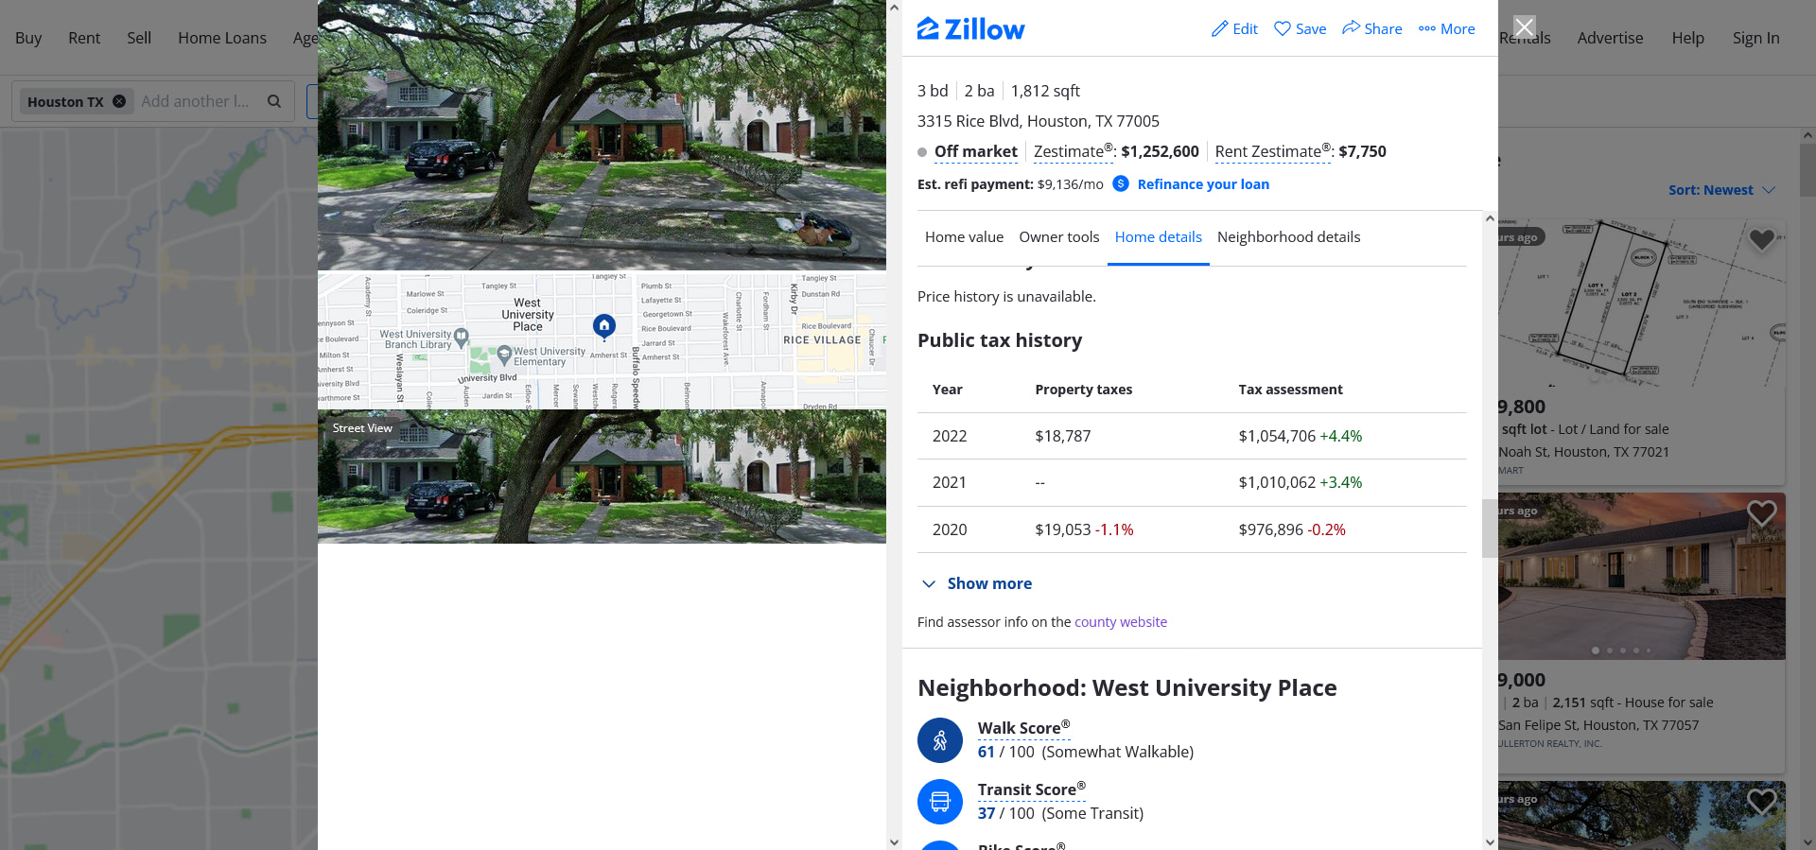Click the lot survey listing image
1816x850 pixels.
click(1642, 304)
